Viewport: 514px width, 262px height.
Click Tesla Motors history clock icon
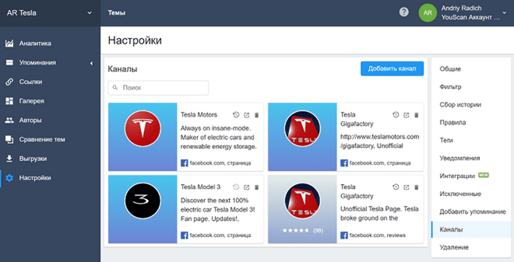coord(236,115)
